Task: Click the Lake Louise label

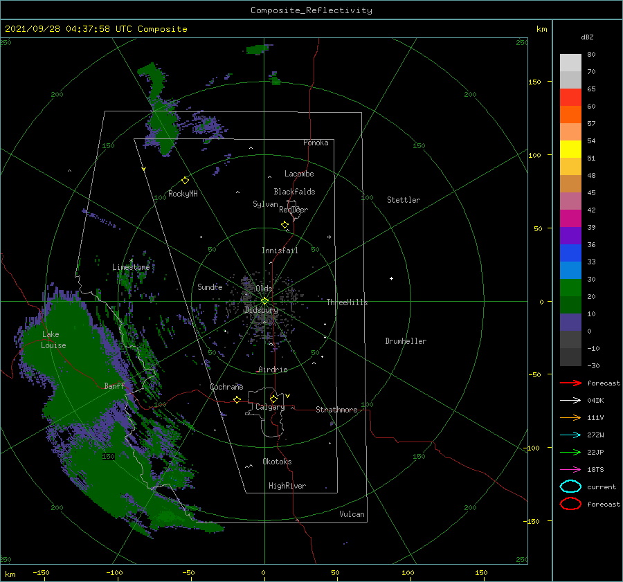Action: [53, 340]
